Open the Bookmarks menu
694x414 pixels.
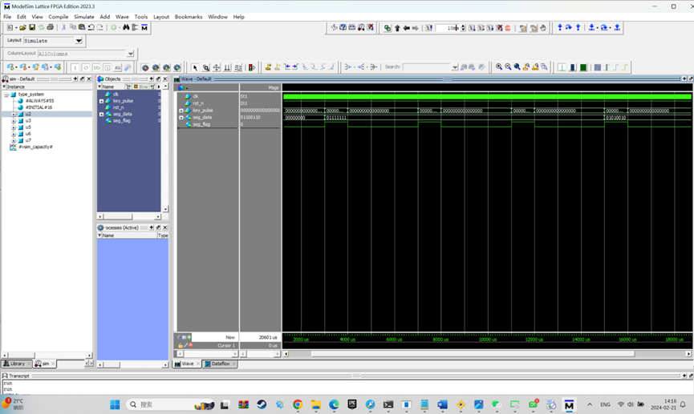point(189,17)
